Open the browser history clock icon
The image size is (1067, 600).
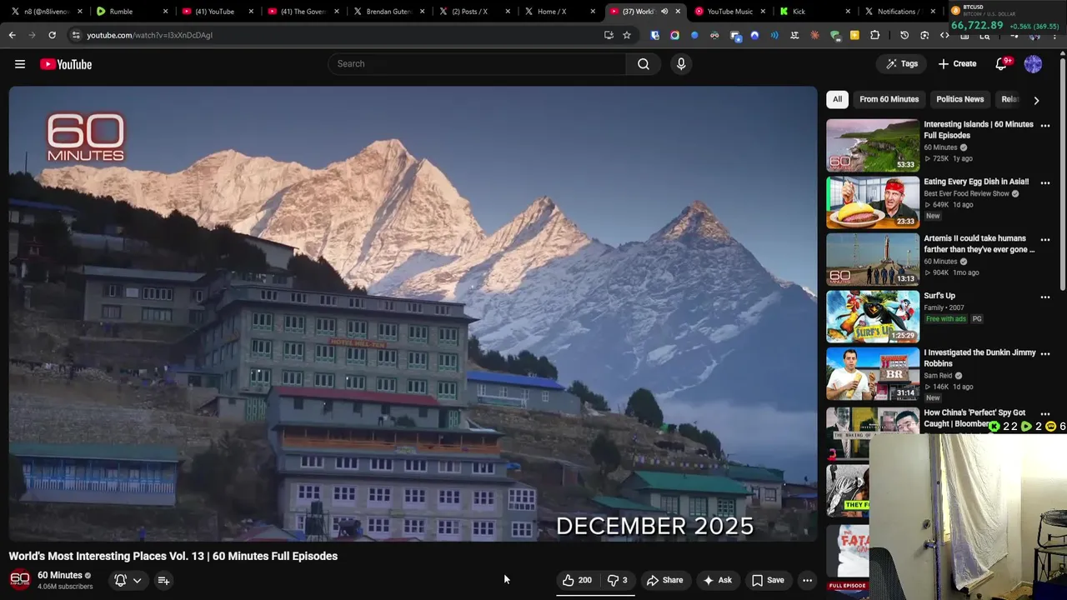coord(904,35)
